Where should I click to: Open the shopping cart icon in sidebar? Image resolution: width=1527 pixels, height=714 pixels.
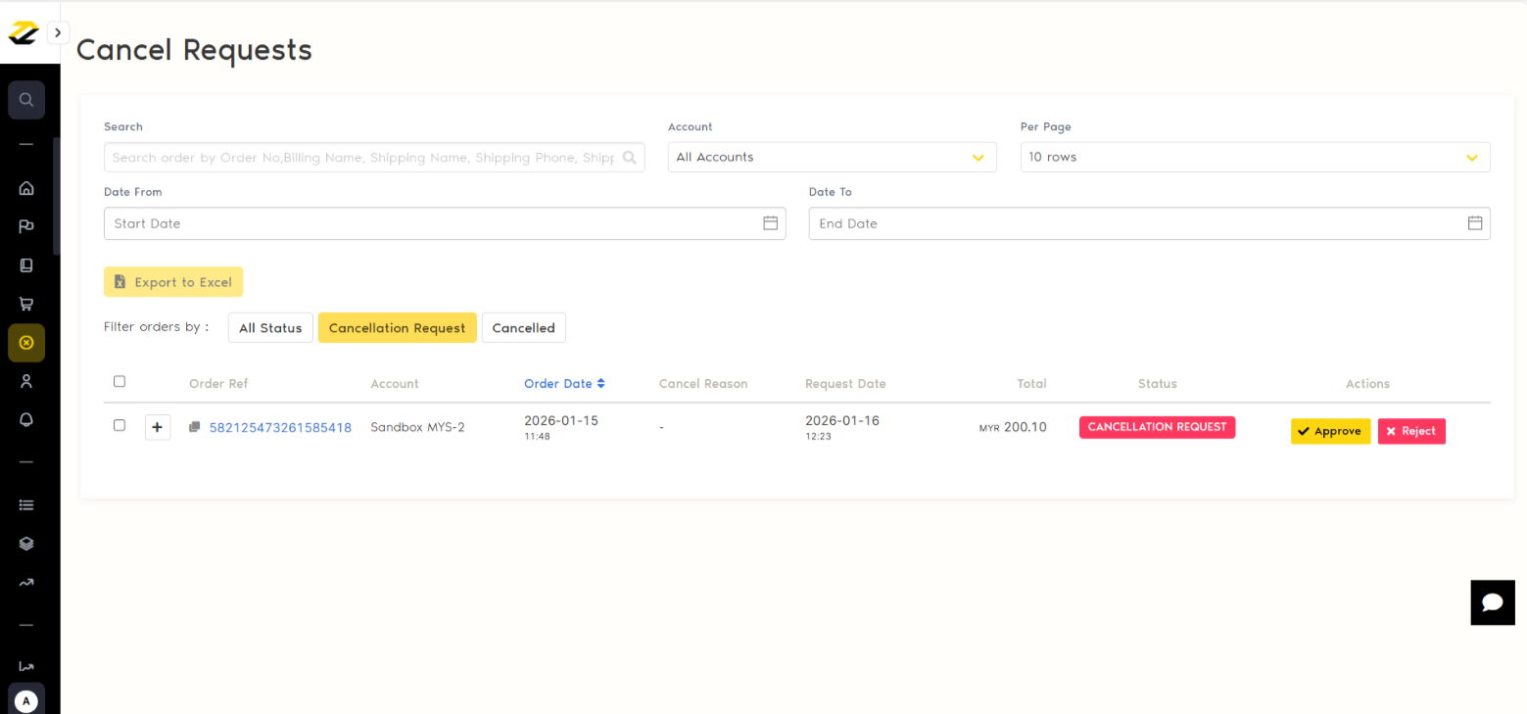click(26, 304)
